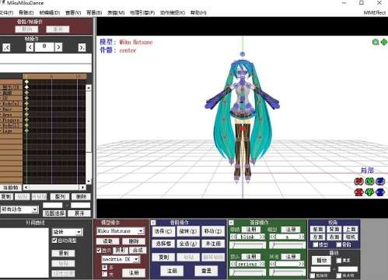Toggle the auto-adjust checkbox under interpolation
388x280 pixels.
[54, 240]
